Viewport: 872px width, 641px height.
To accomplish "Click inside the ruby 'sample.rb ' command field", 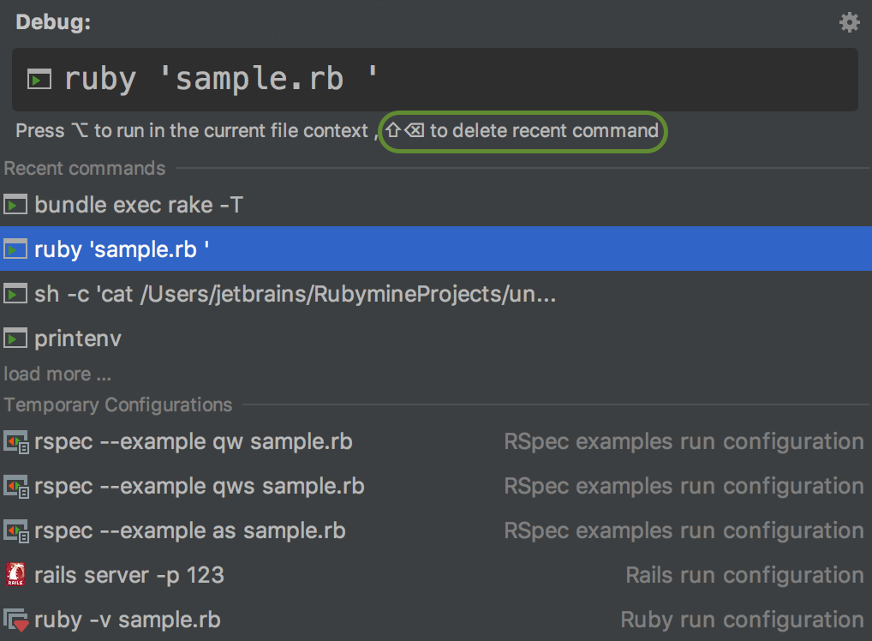I will pyautogui.click(x=435, y=80).
